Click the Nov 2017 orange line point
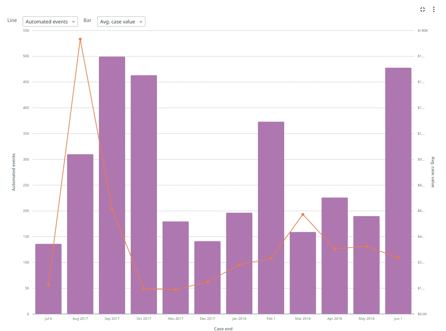This screenshot has height=331, width=446. (175, 289)
